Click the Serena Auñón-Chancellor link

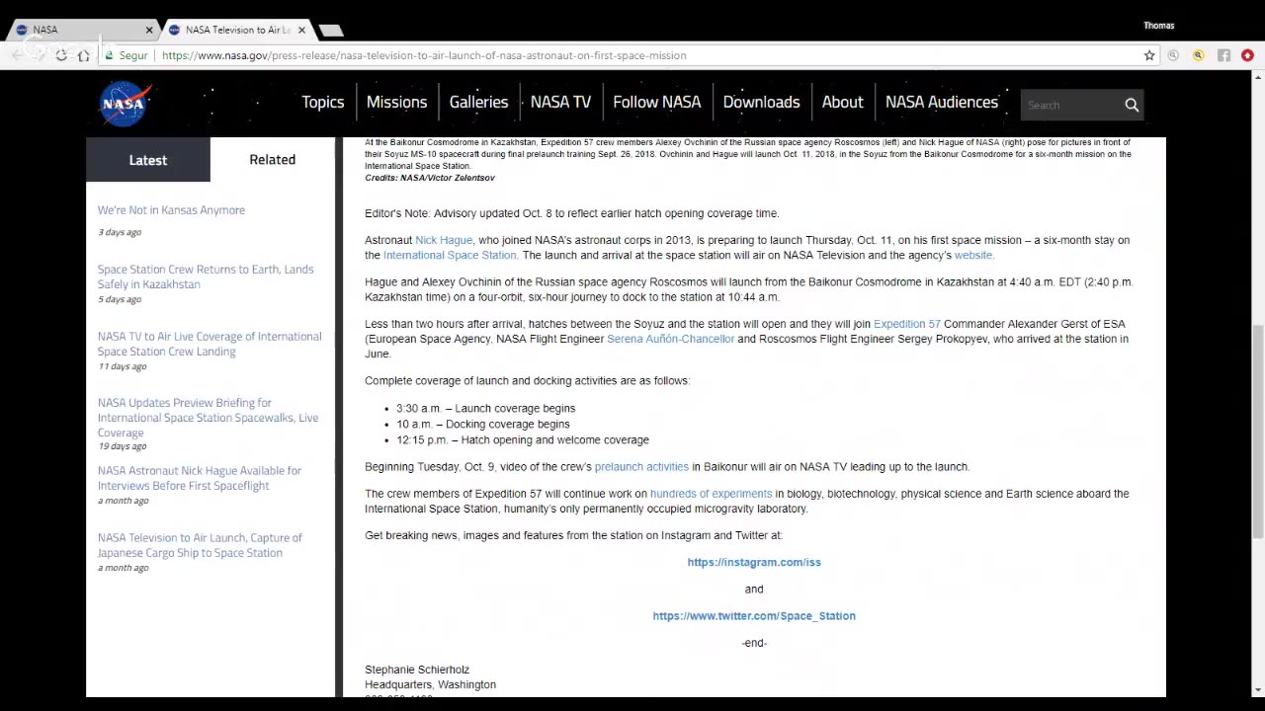click(670, 339)
